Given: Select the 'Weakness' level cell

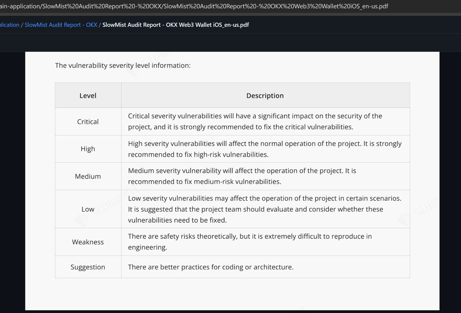Looking at the screenshot, I should [x=88, y=242].
